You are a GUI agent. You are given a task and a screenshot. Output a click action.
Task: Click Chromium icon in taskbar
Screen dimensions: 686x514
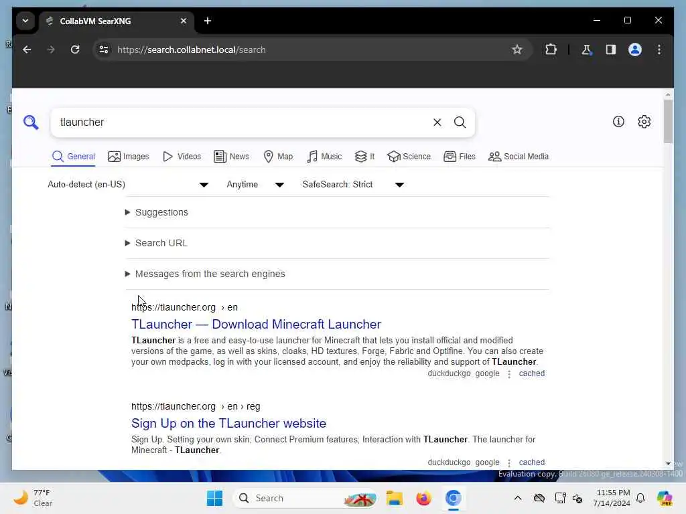tap(454, 498)
